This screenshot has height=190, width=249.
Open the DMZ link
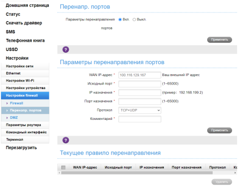[x=14, y=118]
